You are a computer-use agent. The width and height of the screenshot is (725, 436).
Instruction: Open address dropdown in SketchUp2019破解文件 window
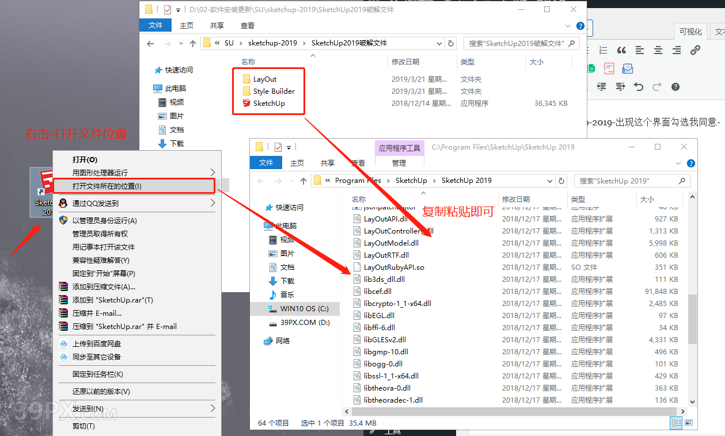click(x=439, y=43)
